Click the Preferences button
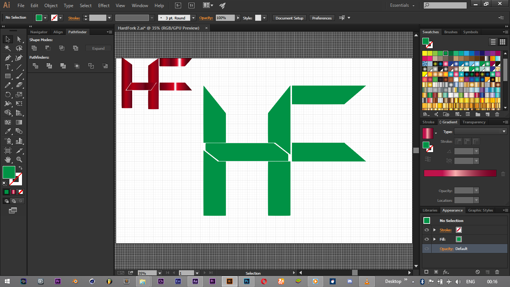 tap(322, 18)
